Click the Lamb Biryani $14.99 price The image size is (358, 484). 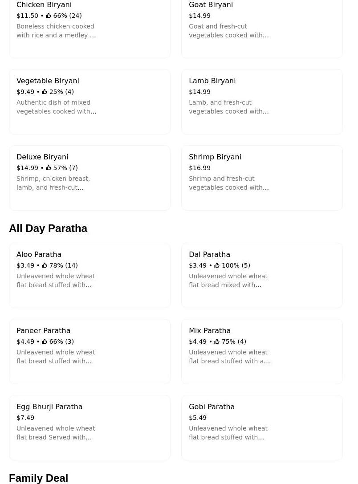tap(199, 92)
